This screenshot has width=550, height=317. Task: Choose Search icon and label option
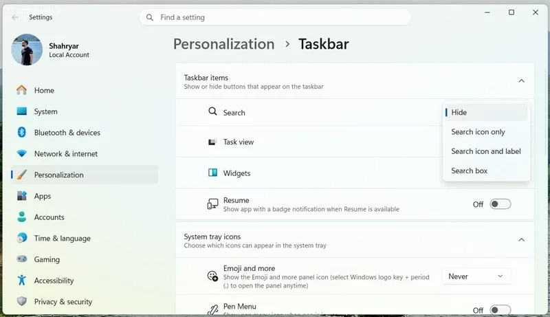point(486,151)
